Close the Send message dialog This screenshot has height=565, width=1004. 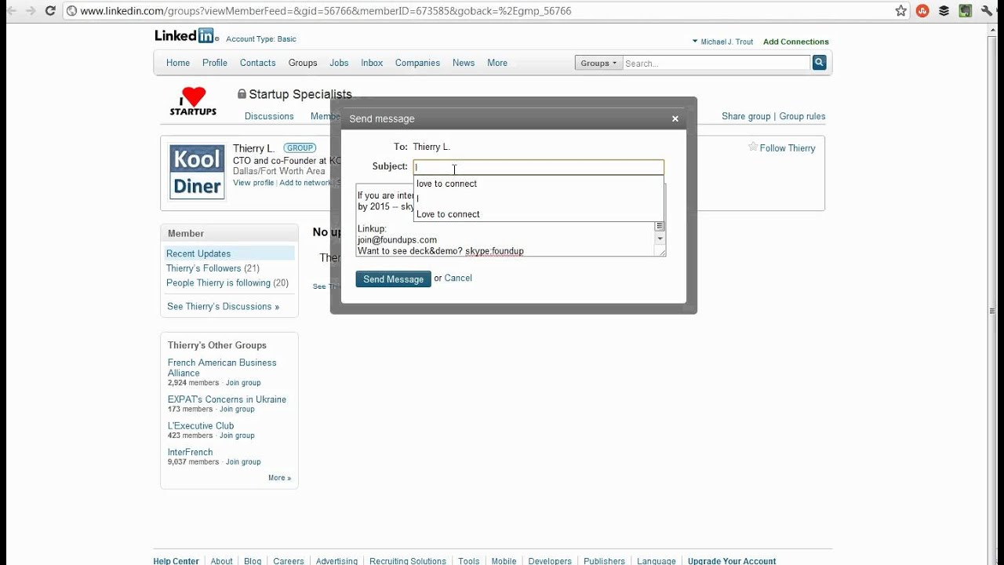675,119
